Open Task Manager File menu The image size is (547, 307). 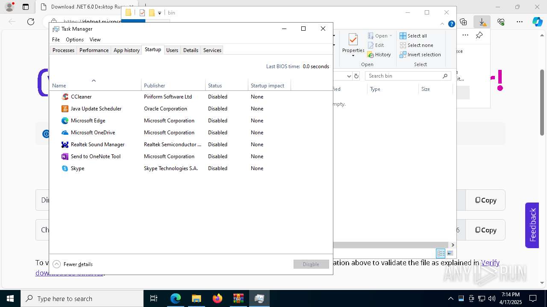[x=56, y=40]
